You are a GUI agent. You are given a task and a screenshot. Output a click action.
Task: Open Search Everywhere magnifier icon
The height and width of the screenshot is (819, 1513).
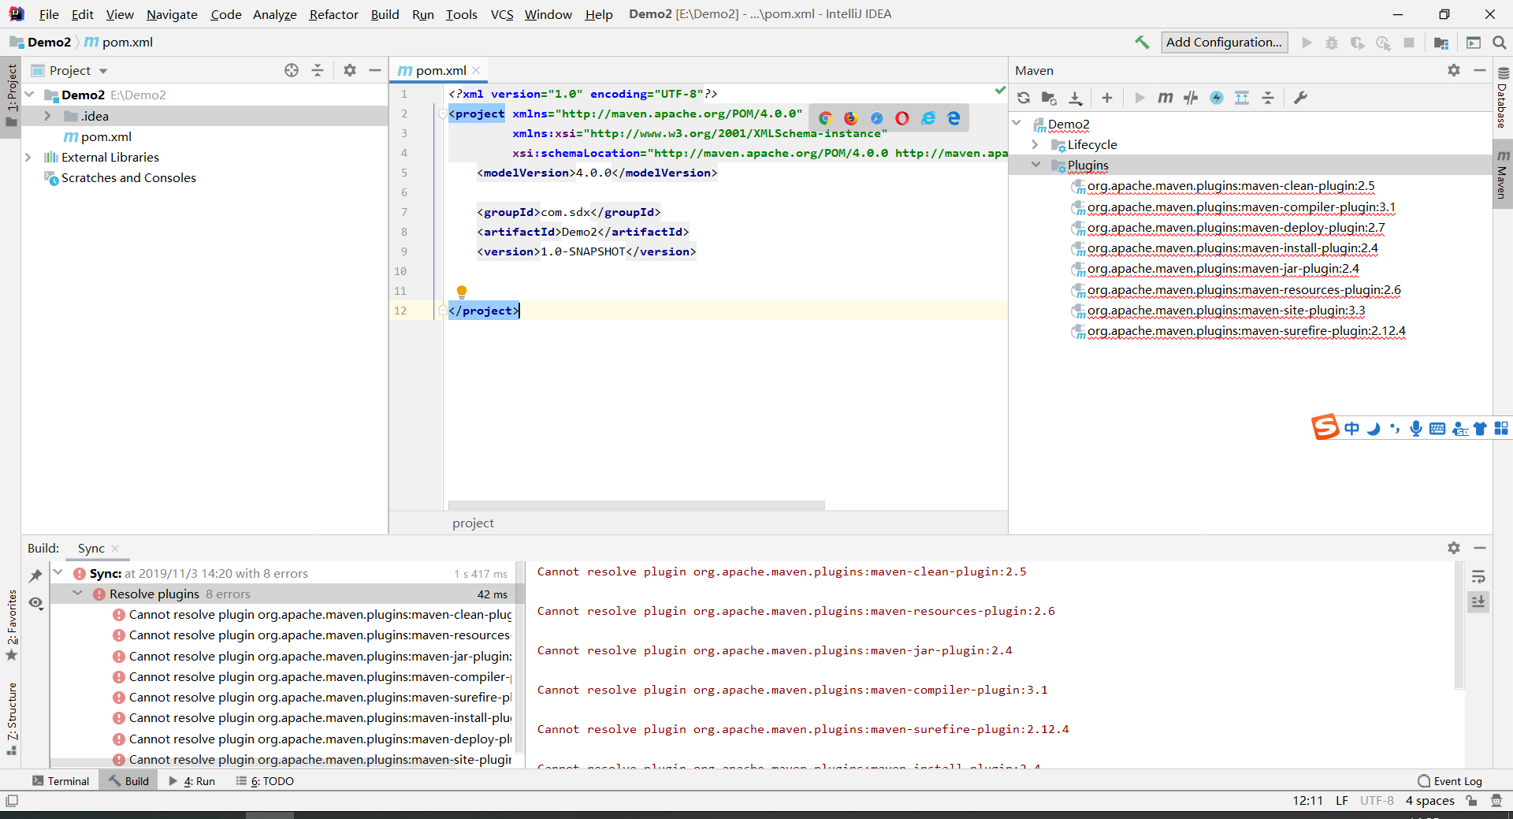point(1500,43)
